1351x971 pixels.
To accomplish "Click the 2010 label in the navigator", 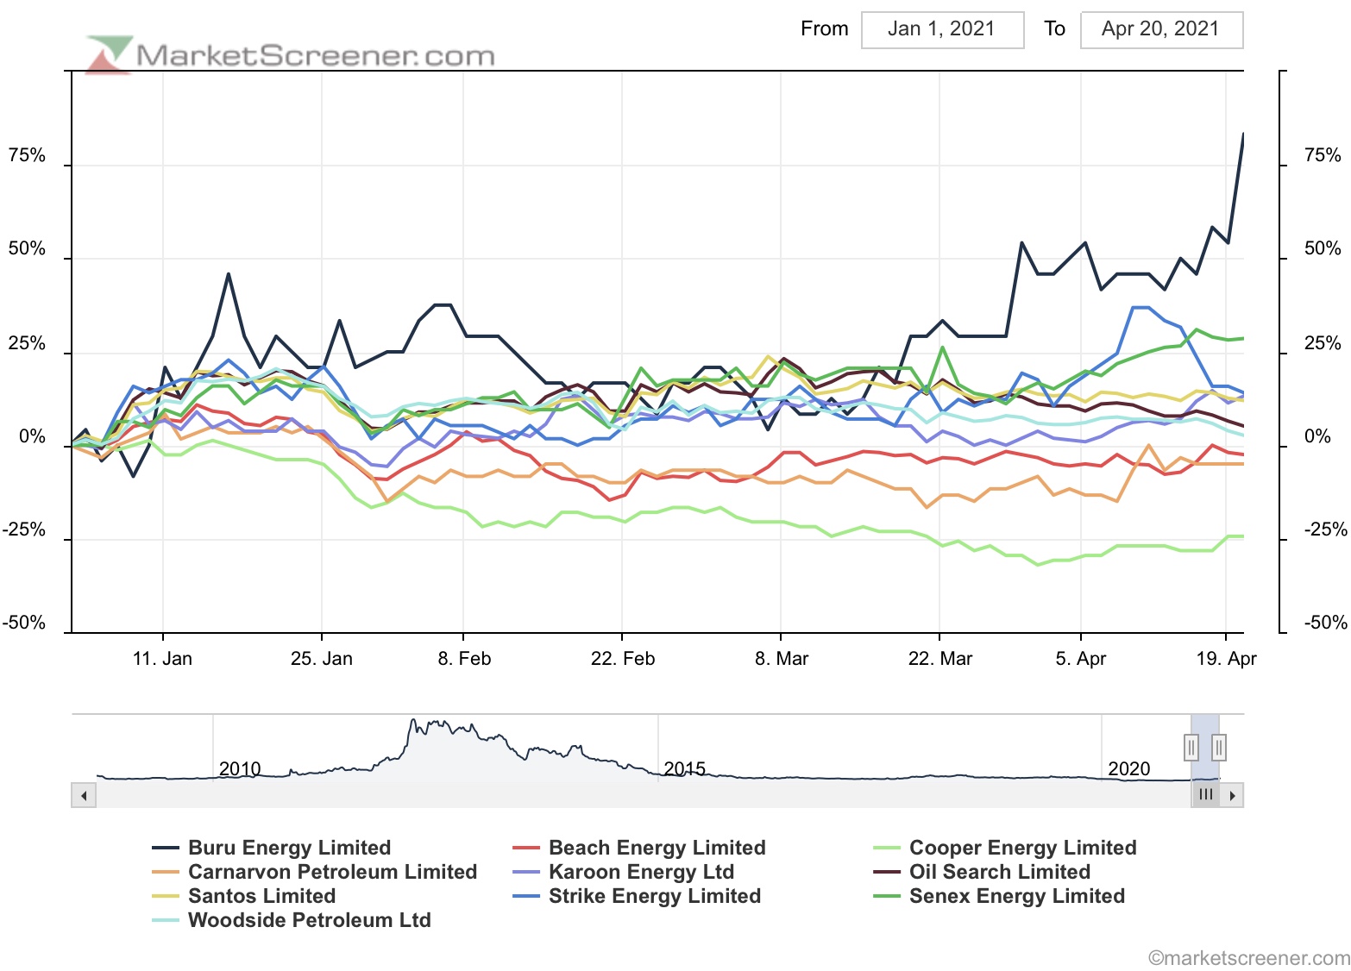I will pos(240,768).
